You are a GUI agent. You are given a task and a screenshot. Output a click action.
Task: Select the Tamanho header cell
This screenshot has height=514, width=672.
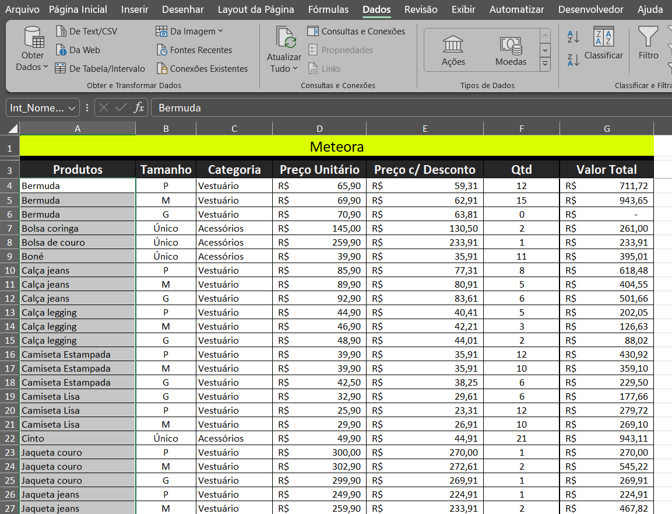(x=166, y=169)
